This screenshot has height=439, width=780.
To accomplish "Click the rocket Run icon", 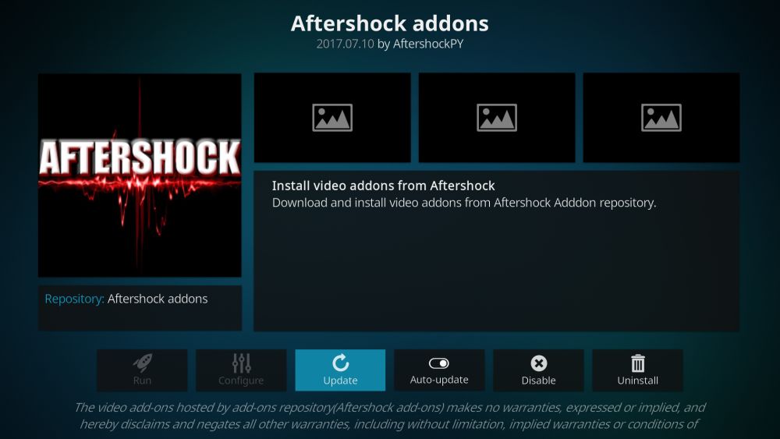I will [x=142, y=363].
